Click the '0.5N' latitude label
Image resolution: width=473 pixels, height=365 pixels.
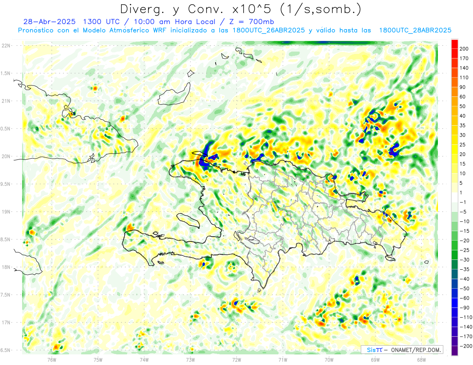(x=6, y=129)
